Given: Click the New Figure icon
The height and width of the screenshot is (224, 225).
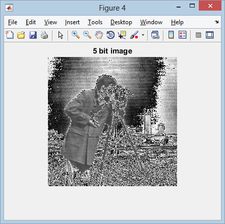Looking at the screenshot, I should point(10,35).
